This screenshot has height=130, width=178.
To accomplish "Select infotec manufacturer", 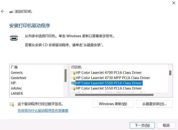I will point(16,88).
